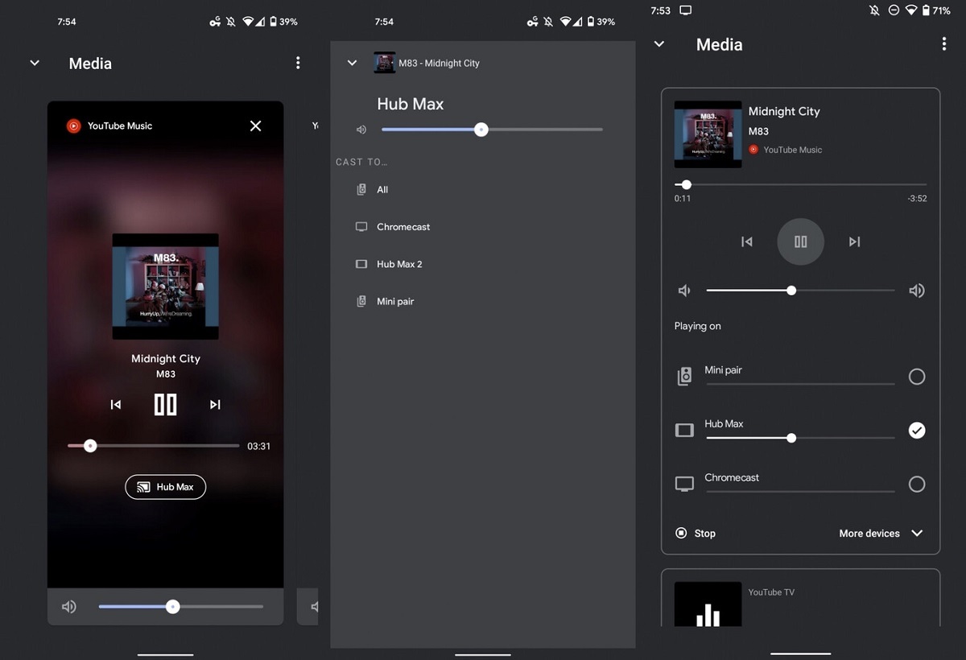The height and width of the screenshot is (660, 966).
Task: Adjust the master volume slider on right card
Action: pos(800,291)
